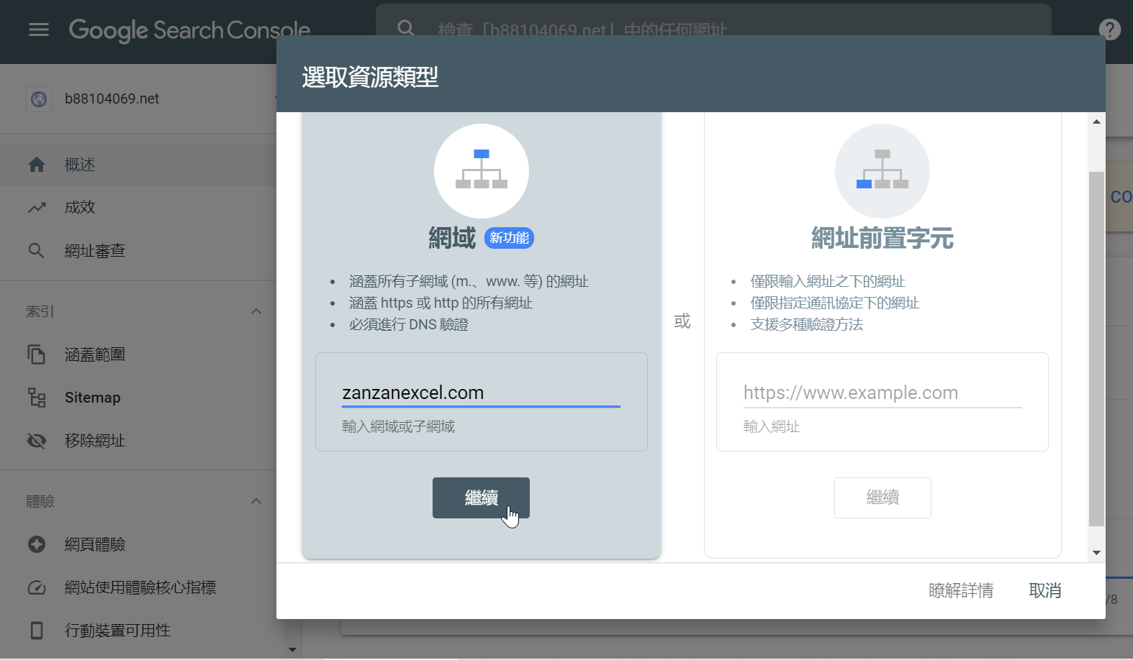Click the sidebar scroll down arrow
This screenshot has height=660, width=1133.
pyautogui.click(x=292, y=649)
